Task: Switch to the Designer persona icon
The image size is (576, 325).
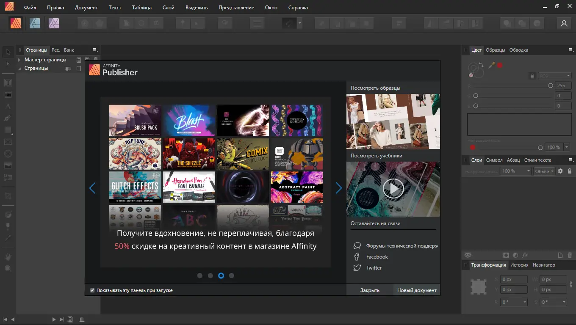Action: [35, 23]
